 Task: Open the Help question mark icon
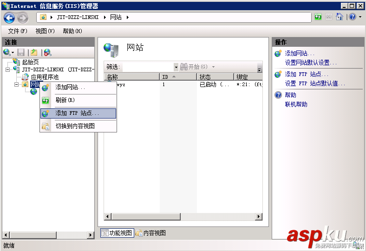(x=353, y=17)
